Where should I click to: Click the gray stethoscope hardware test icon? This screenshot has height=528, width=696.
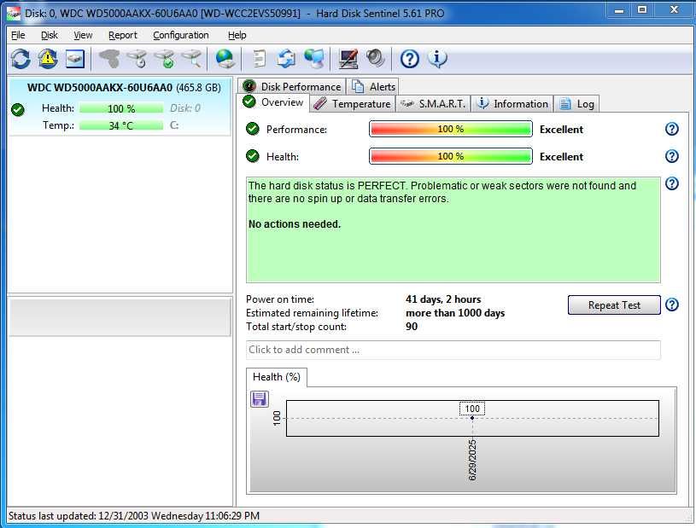click(x=109, y=59)
